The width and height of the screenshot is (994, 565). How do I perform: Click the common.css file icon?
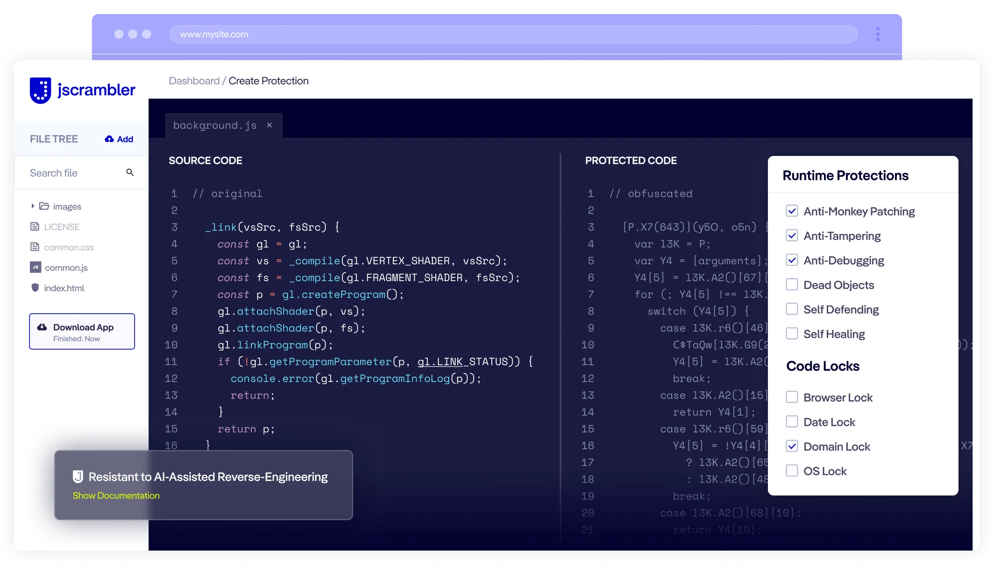coord(35,247)
